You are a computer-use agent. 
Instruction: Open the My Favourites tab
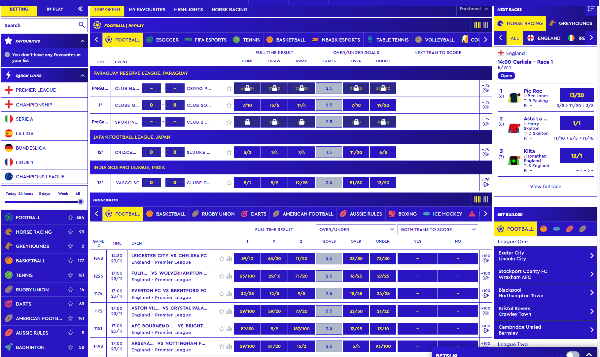tap(147, 10)
